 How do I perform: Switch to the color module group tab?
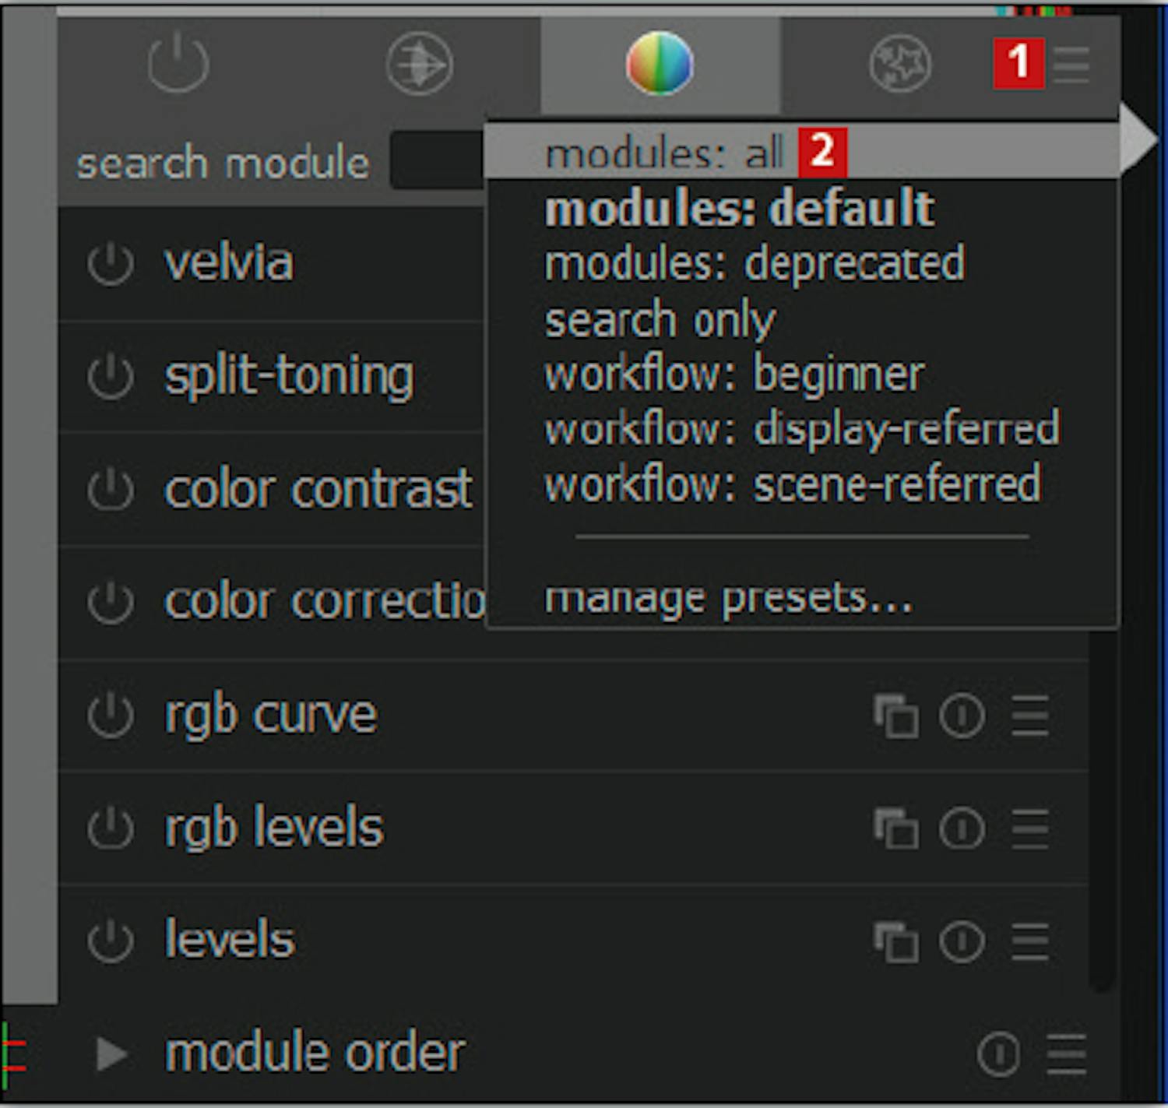pyautogui.click(x=660, y=64)
